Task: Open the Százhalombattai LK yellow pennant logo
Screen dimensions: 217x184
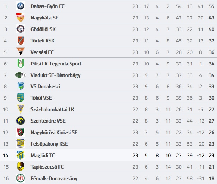Action: [20, 109]
